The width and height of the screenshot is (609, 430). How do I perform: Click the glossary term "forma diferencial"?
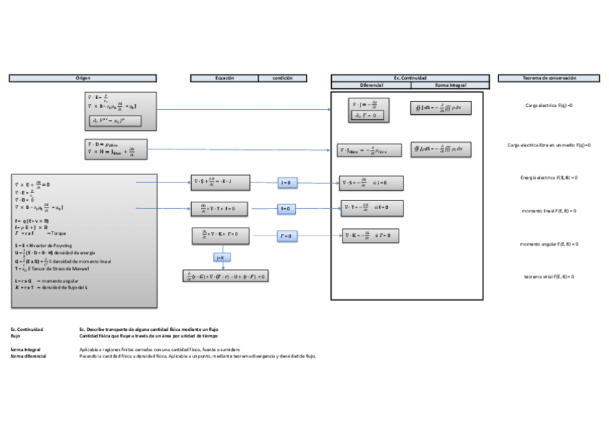(28, 356)
